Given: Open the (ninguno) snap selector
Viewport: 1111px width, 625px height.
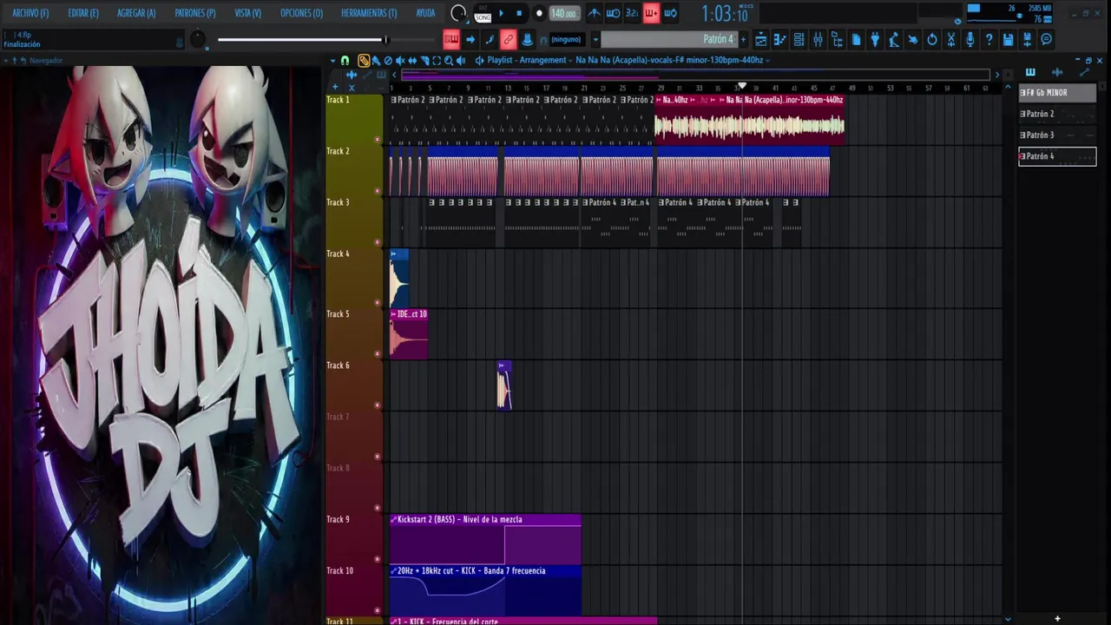Looking at the screenshot, I should tap(566, 39).
